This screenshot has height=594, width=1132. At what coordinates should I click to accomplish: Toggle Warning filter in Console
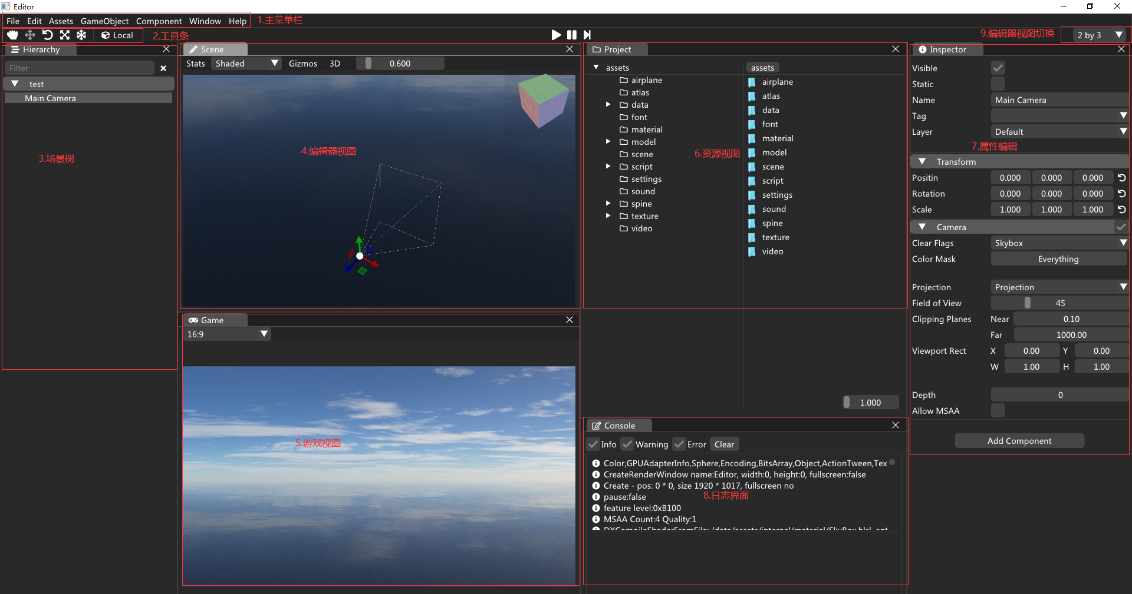[628, 444]
